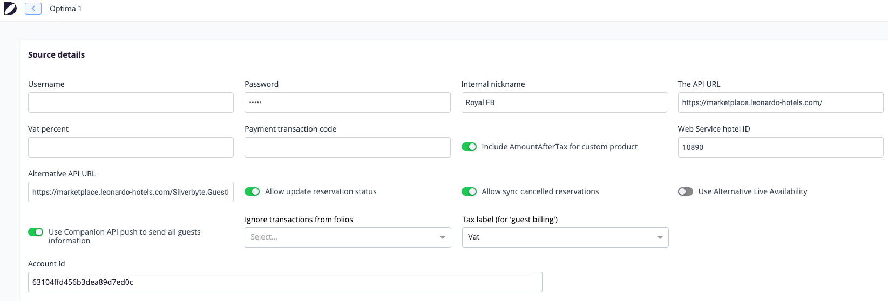This screenshot has width=888, height=301.
Task: Edit the Internal nickname field Royal FB
Action: (564, 102)
